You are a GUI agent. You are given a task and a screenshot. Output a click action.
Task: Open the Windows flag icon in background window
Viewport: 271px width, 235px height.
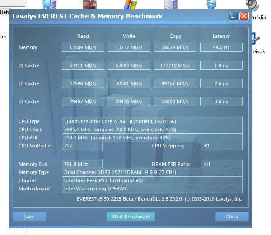click(x=131, y=5)
